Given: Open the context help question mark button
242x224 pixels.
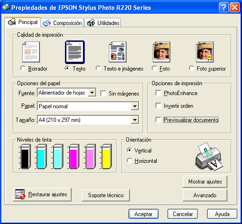Looking at the screenshot, I should click(224, 8).
